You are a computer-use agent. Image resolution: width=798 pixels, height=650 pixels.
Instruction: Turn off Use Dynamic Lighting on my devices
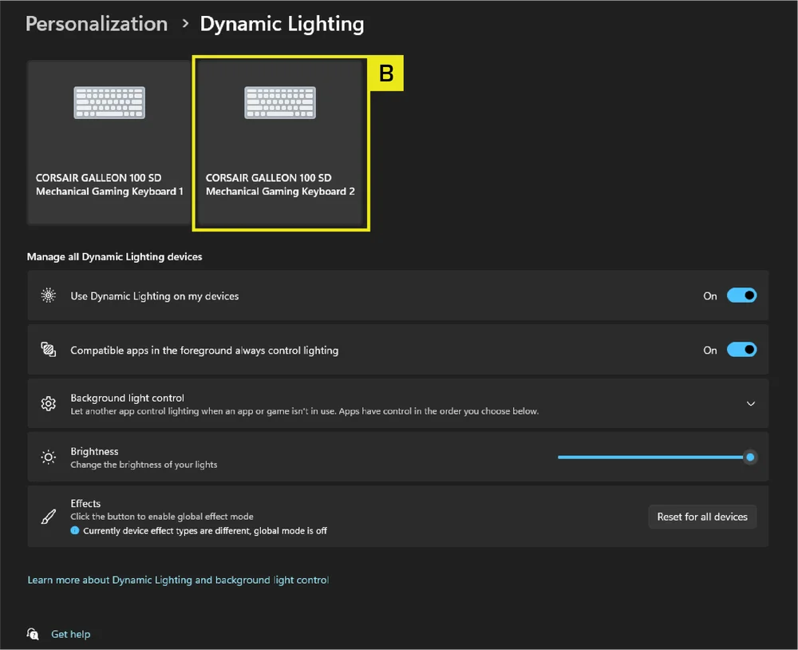[741, 295]
